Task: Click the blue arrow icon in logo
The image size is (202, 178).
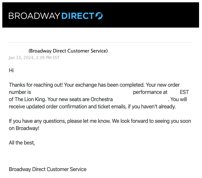Action: point(99,16)
